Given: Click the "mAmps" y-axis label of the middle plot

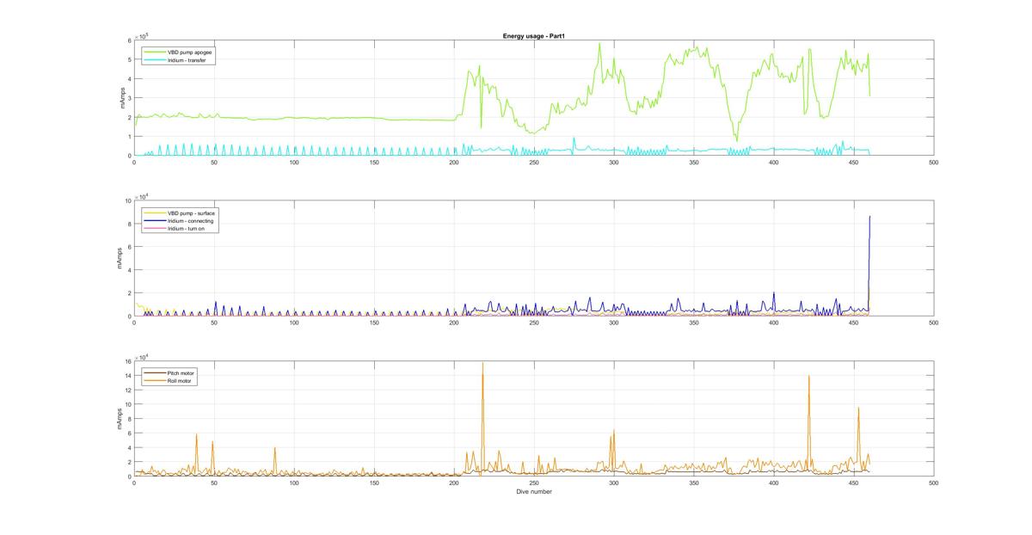Looking at the screenshot, I should (x=120, y=259).
